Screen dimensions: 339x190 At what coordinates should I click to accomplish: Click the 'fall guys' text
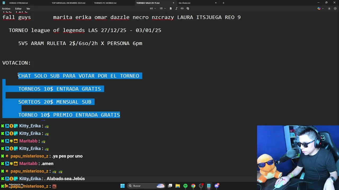pos(17,17)
